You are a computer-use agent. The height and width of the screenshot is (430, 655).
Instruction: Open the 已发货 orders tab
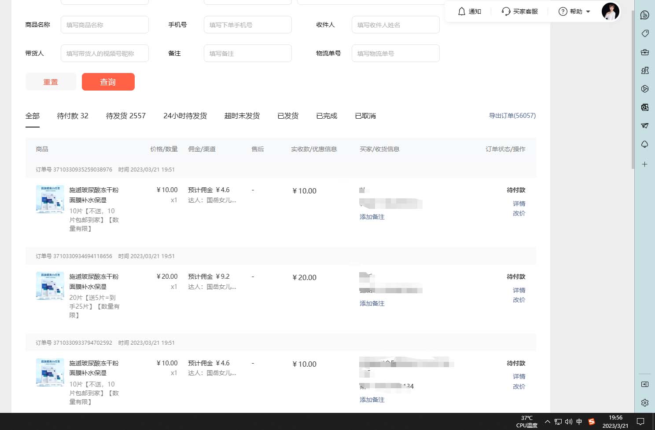click(x=287, y=116)
